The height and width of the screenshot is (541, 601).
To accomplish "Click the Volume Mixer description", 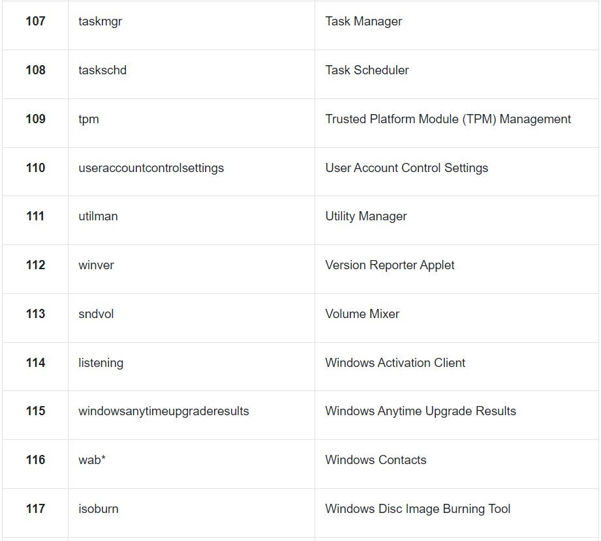I will click(362, 314).
